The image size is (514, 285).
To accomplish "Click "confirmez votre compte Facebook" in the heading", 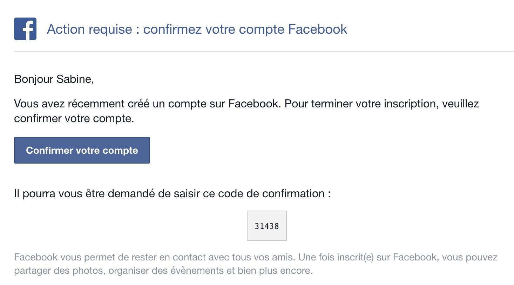I will [x=245, y=29].
